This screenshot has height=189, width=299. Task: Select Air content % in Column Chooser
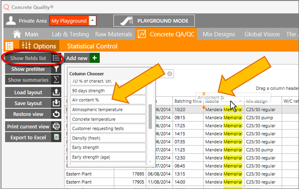click(108, 100)
